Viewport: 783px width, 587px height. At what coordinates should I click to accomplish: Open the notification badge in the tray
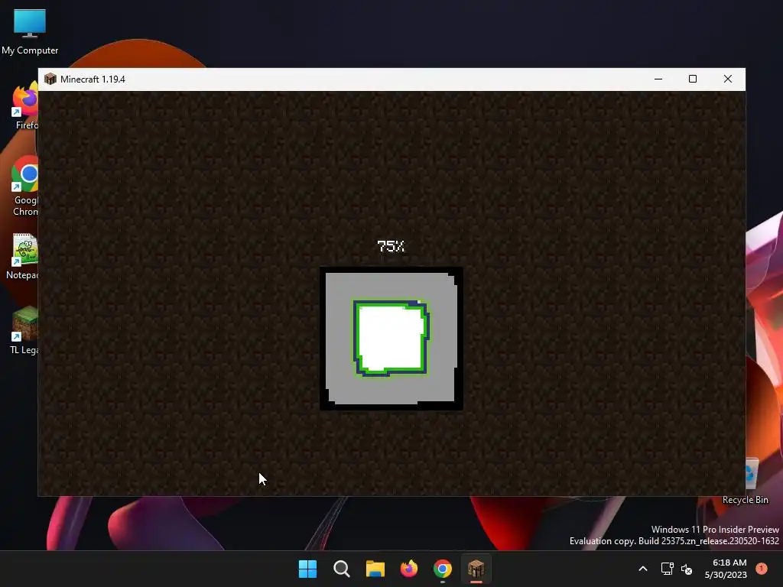click(762, 569)
